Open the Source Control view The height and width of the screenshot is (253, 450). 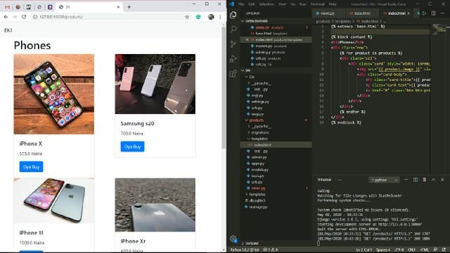[x=233, y=44]
